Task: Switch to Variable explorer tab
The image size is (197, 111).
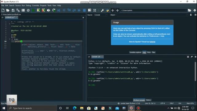Action: (135, 52)
